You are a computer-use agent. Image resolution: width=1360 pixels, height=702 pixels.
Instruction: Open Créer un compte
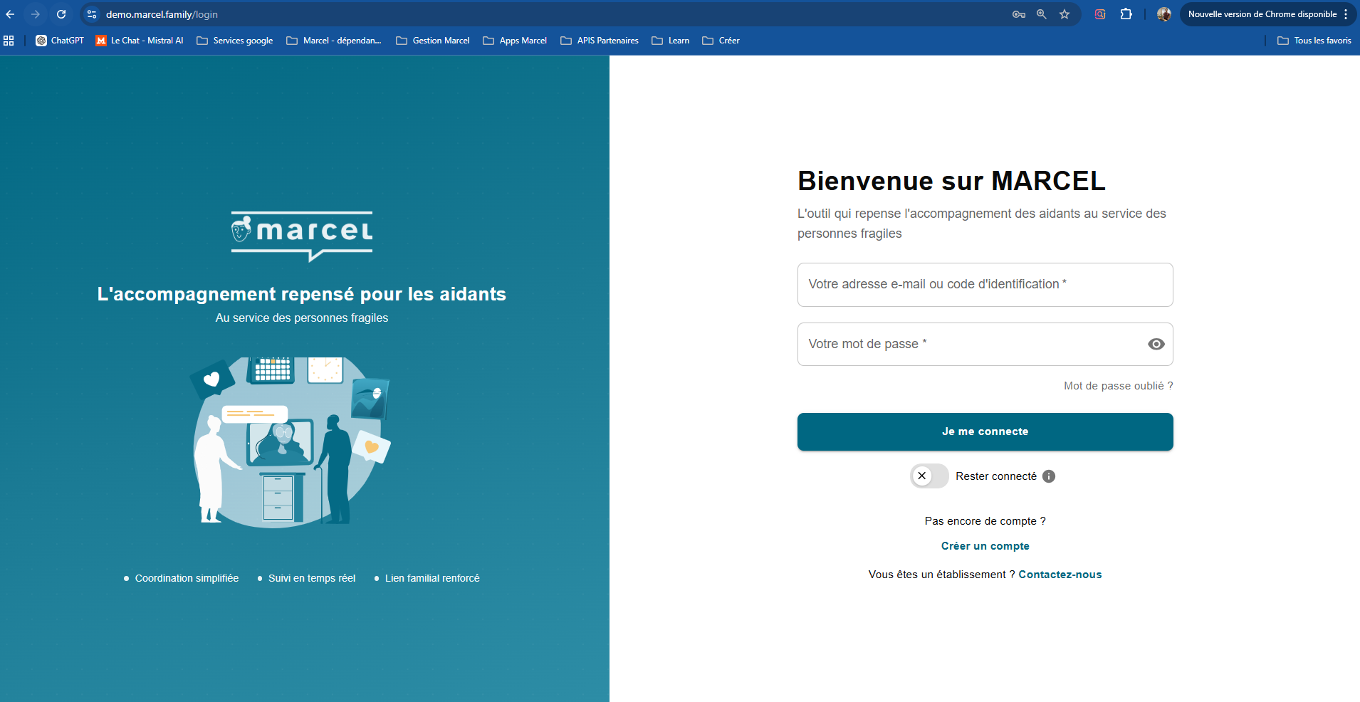pyautogui.click(x=985, y=545)
